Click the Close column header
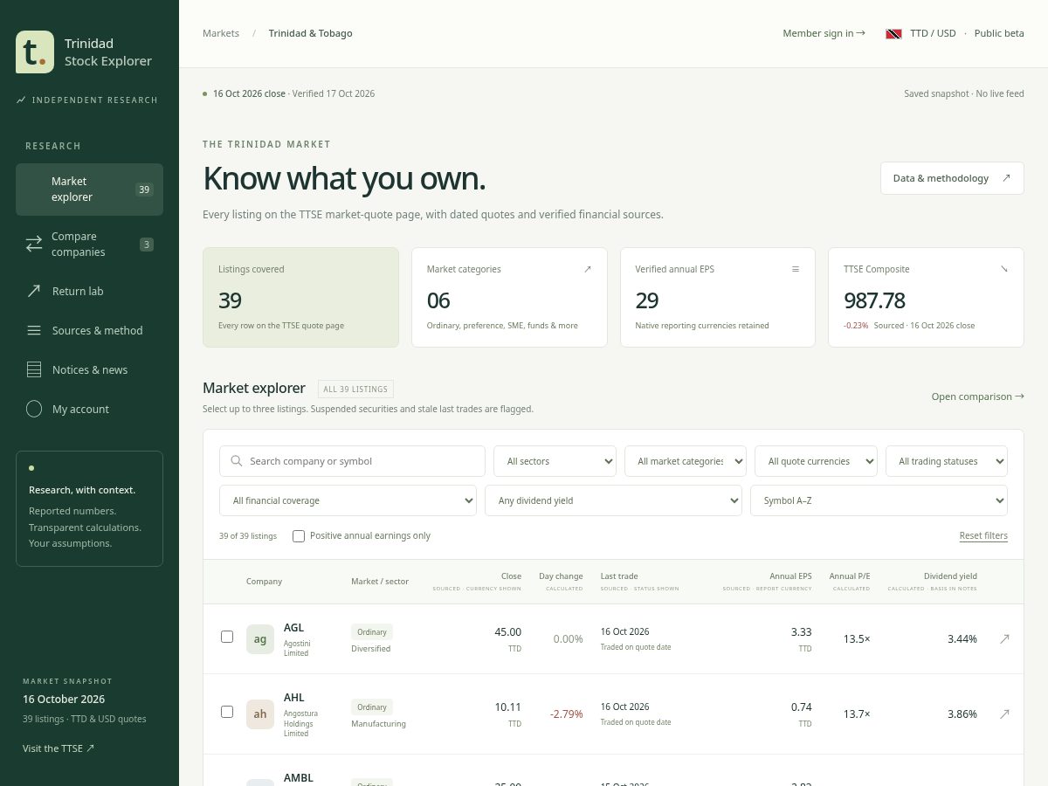Screen dimensions: 1048x786 (511, 576)
